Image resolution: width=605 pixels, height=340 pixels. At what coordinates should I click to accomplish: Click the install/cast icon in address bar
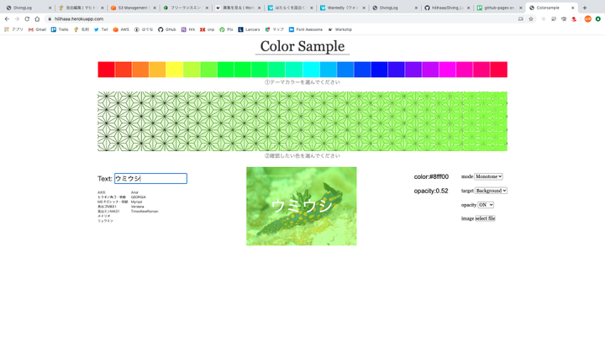pyautogui.click(x=520, y=18)
